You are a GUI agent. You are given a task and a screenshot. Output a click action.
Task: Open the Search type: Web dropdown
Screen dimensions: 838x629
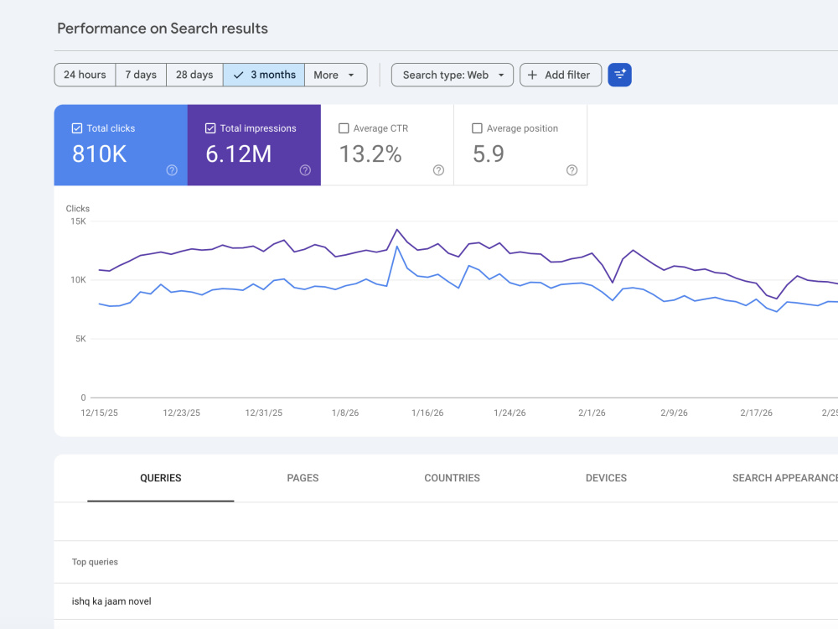453,75
